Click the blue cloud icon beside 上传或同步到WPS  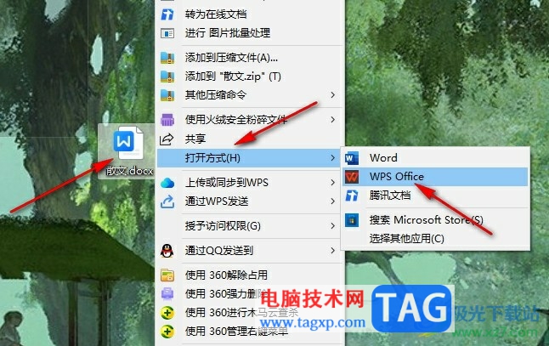tap(167, 183)
